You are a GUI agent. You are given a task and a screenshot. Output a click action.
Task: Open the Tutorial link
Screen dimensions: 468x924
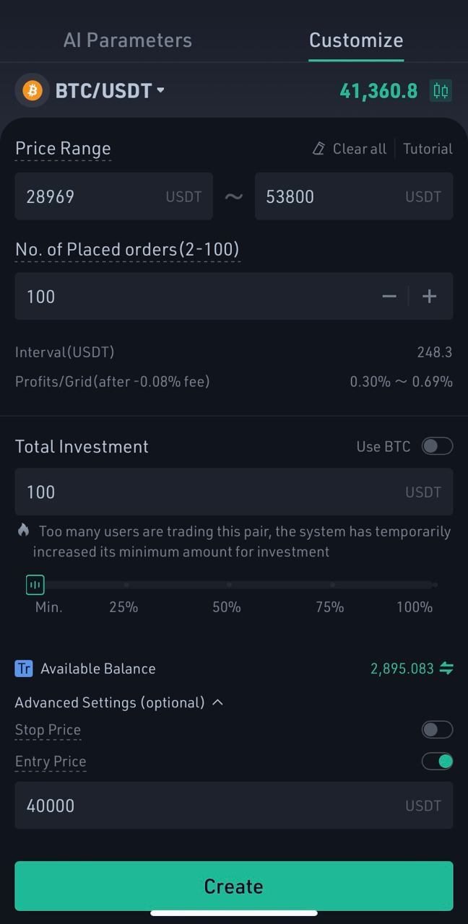coord(428,149)
